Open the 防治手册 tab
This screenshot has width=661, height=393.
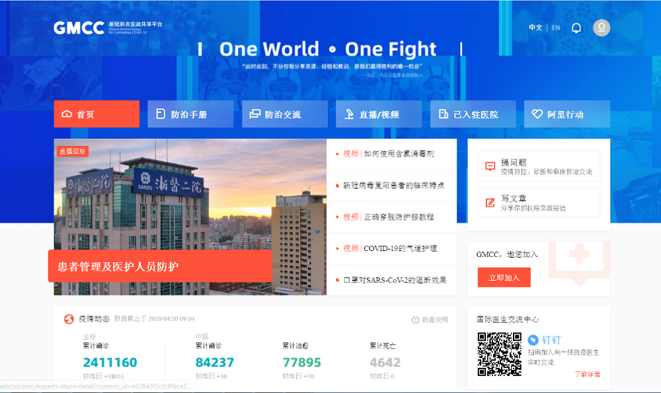click(190, 114)
